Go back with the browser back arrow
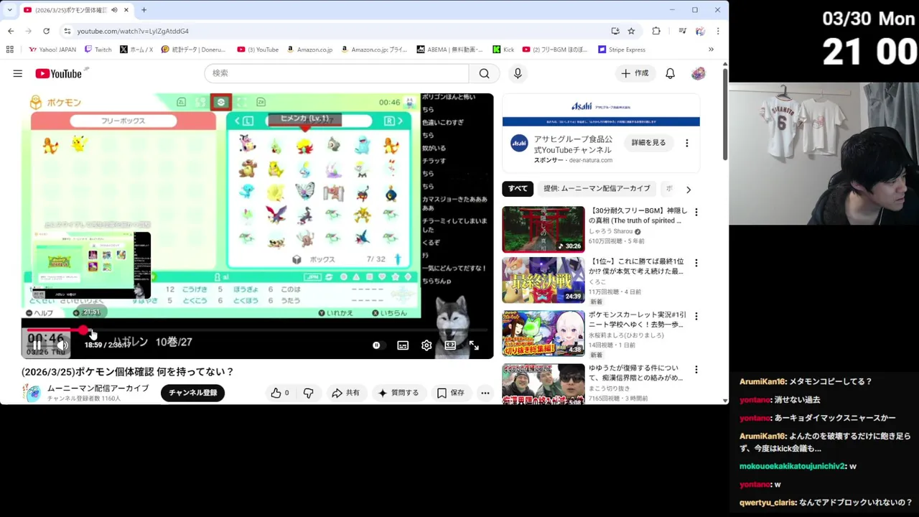919x517 pixels. (11, 31)
